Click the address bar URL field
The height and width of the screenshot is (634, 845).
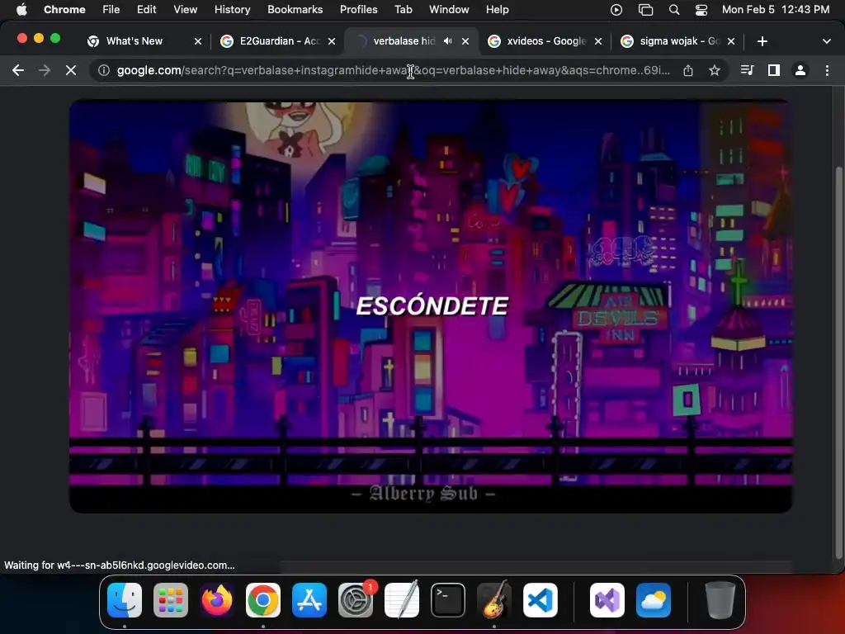click(393, 70)
